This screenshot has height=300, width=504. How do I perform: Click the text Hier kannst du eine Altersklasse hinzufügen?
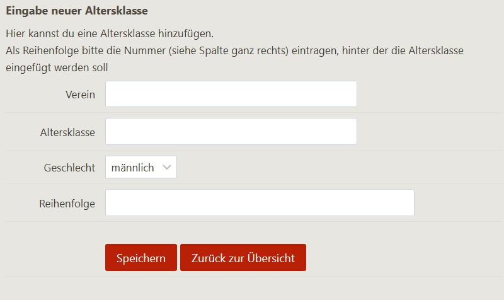110,33
